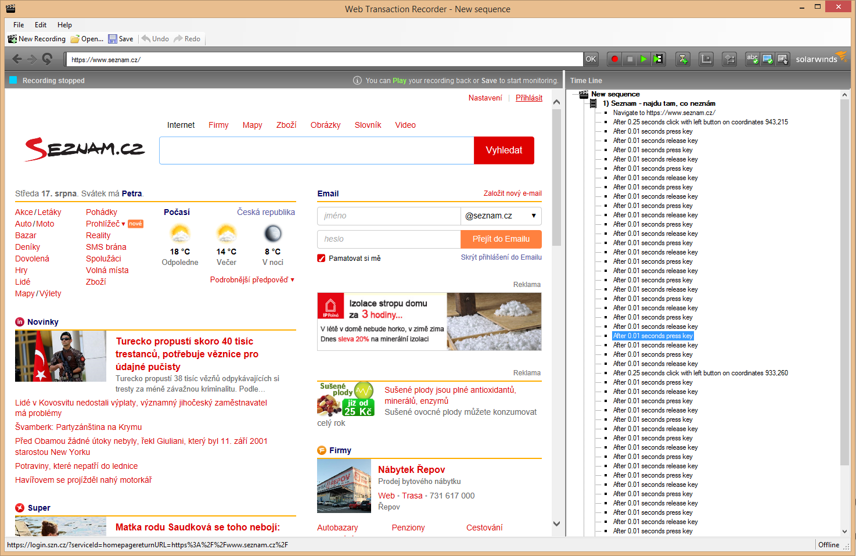The width and height of the screenshot is (856, 556).
Task: Open the SMS brána link
Action: [x=106, y=247]
